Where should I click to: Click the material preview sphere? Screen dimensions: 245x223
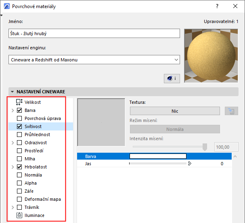(x=211, y=56)
